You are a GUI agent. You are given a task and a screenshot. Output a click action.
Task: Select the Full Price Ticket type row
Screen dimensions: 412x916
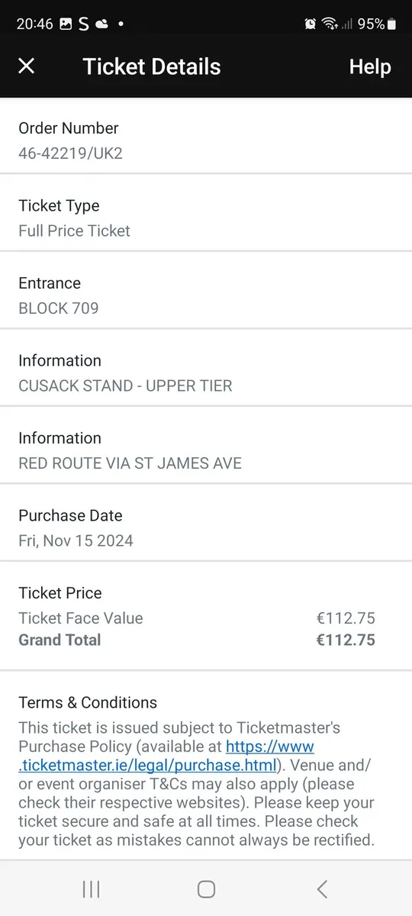[x=206, y=218]
